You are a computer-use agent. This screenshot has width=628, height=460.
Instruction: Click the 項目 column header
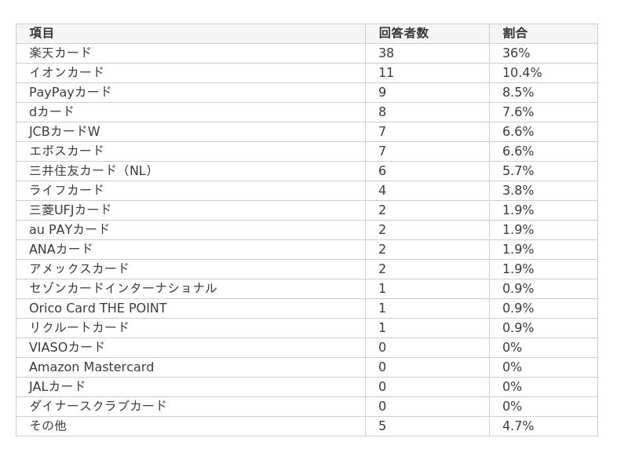42,33
